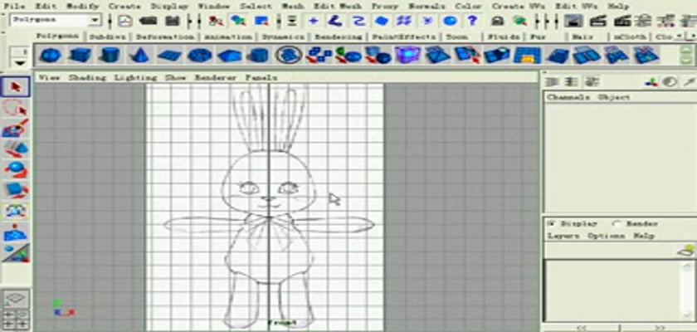
Task: Click the New Scene icon
Action: 127,21
